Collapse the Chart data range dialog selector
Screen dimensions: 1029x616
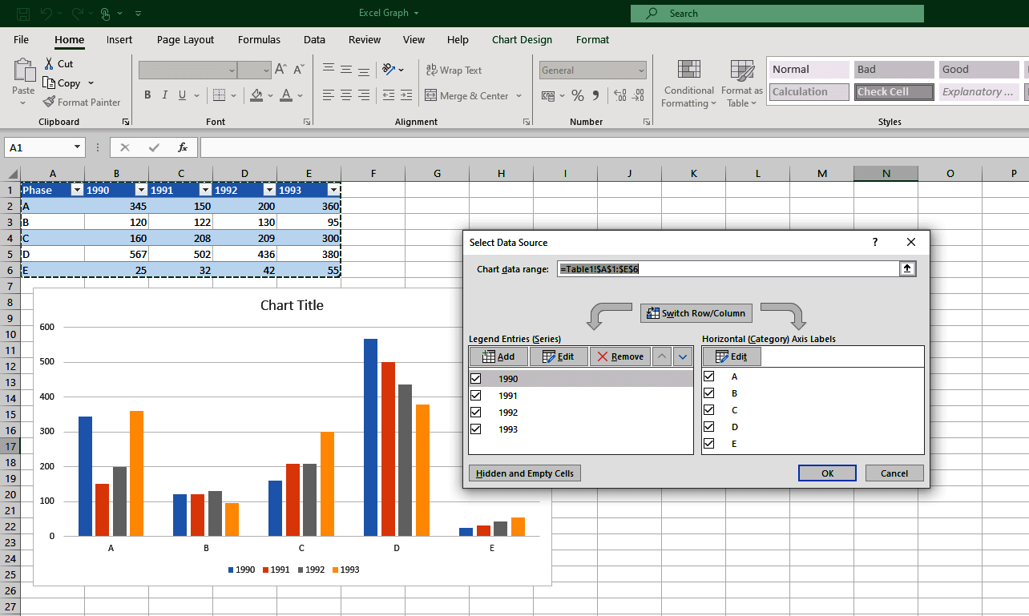(x=907, y=268)
